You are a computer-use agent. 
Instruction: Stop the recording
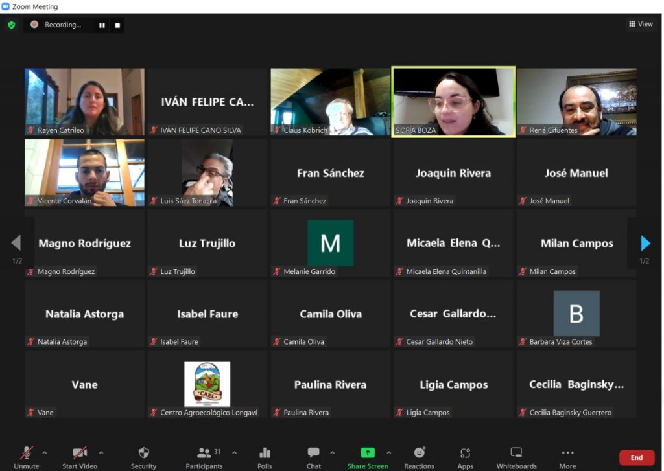pyautogui.click(x=117, y=25)
